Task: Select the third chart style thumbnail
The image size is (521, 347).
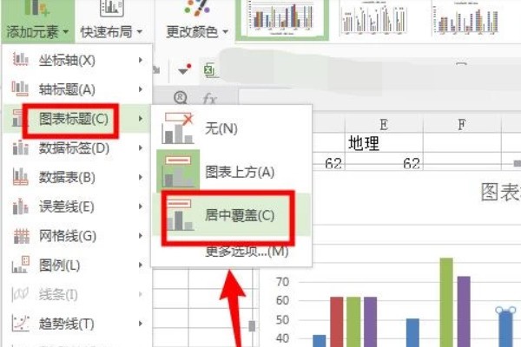Action: coord(466,17)
